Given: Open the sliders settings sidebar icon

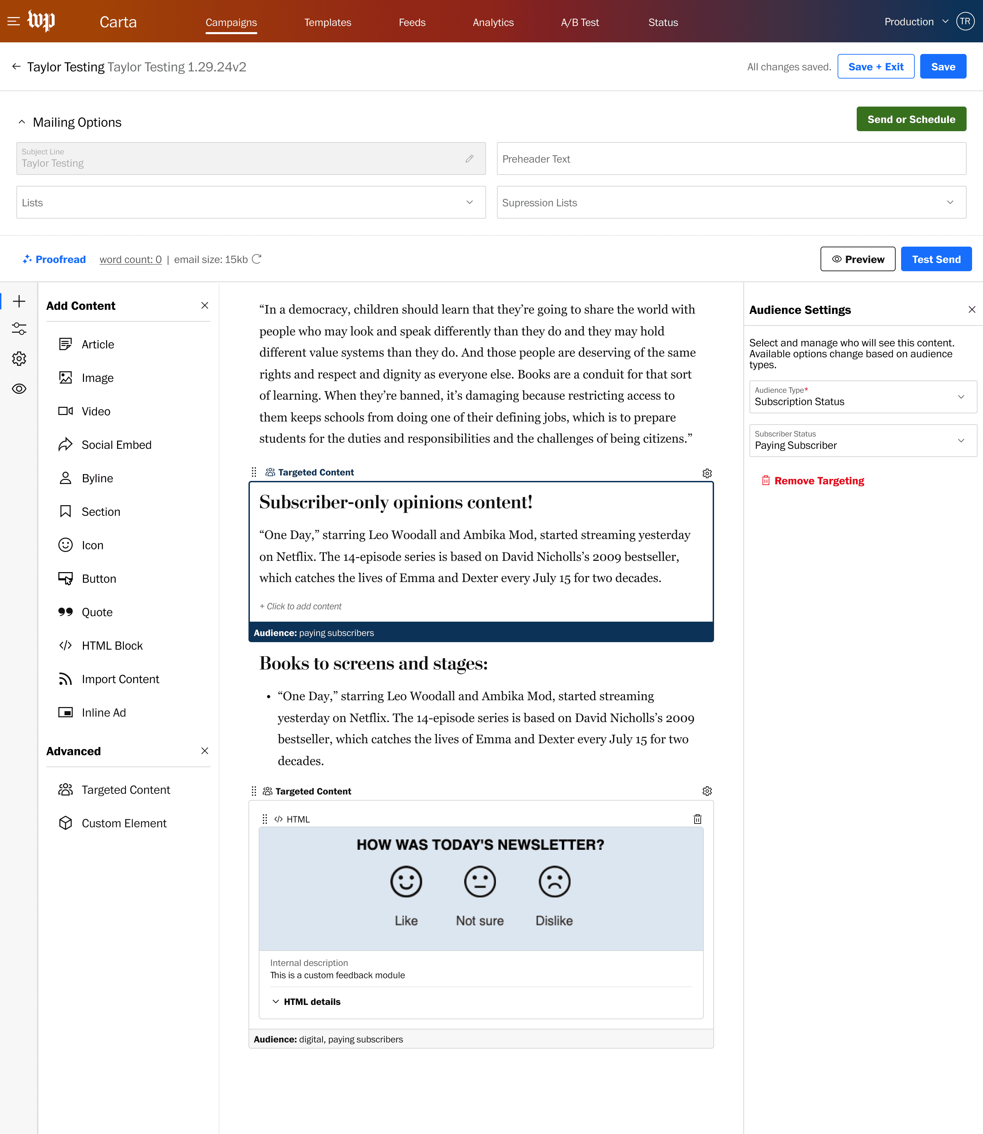Looking at the screenshot, I should pyautogui.click(x=19, y=329).
